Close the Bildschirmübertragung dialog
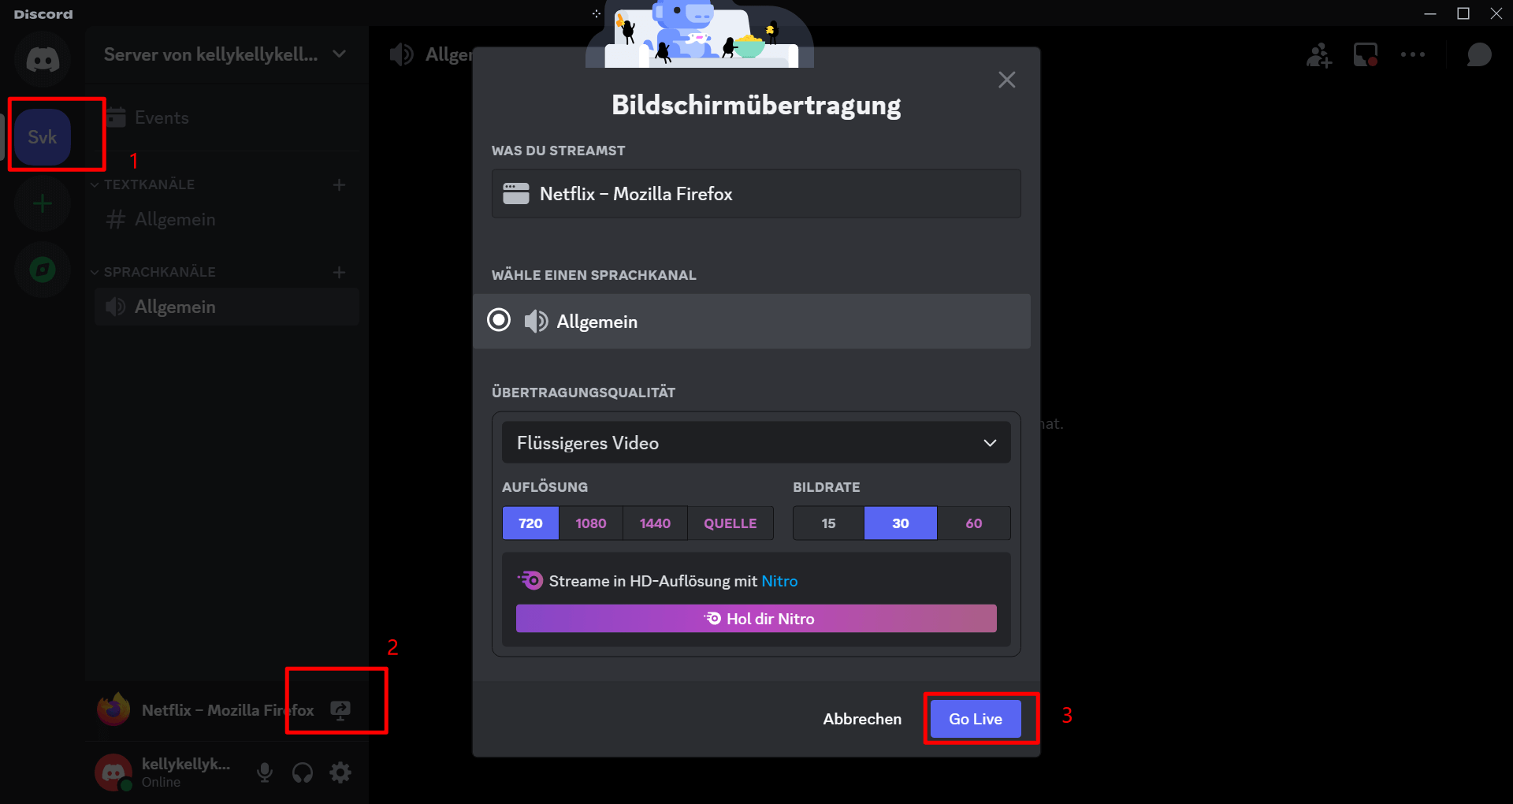This screenshot has height=804, width=1513. 1006,80
